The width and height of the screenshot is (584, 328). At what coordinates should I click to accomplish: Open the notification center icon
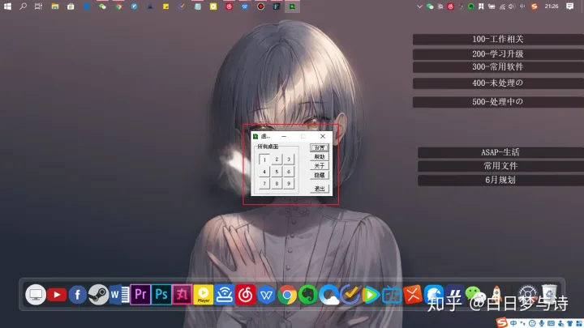[x=570, y=6]
